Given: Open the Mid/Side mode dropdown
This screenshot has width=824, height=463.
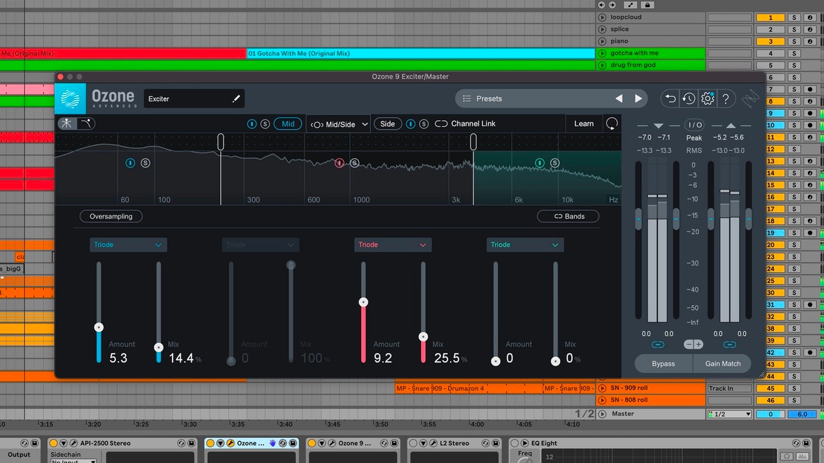Looking at the screenshot, I should coord(339,124).
